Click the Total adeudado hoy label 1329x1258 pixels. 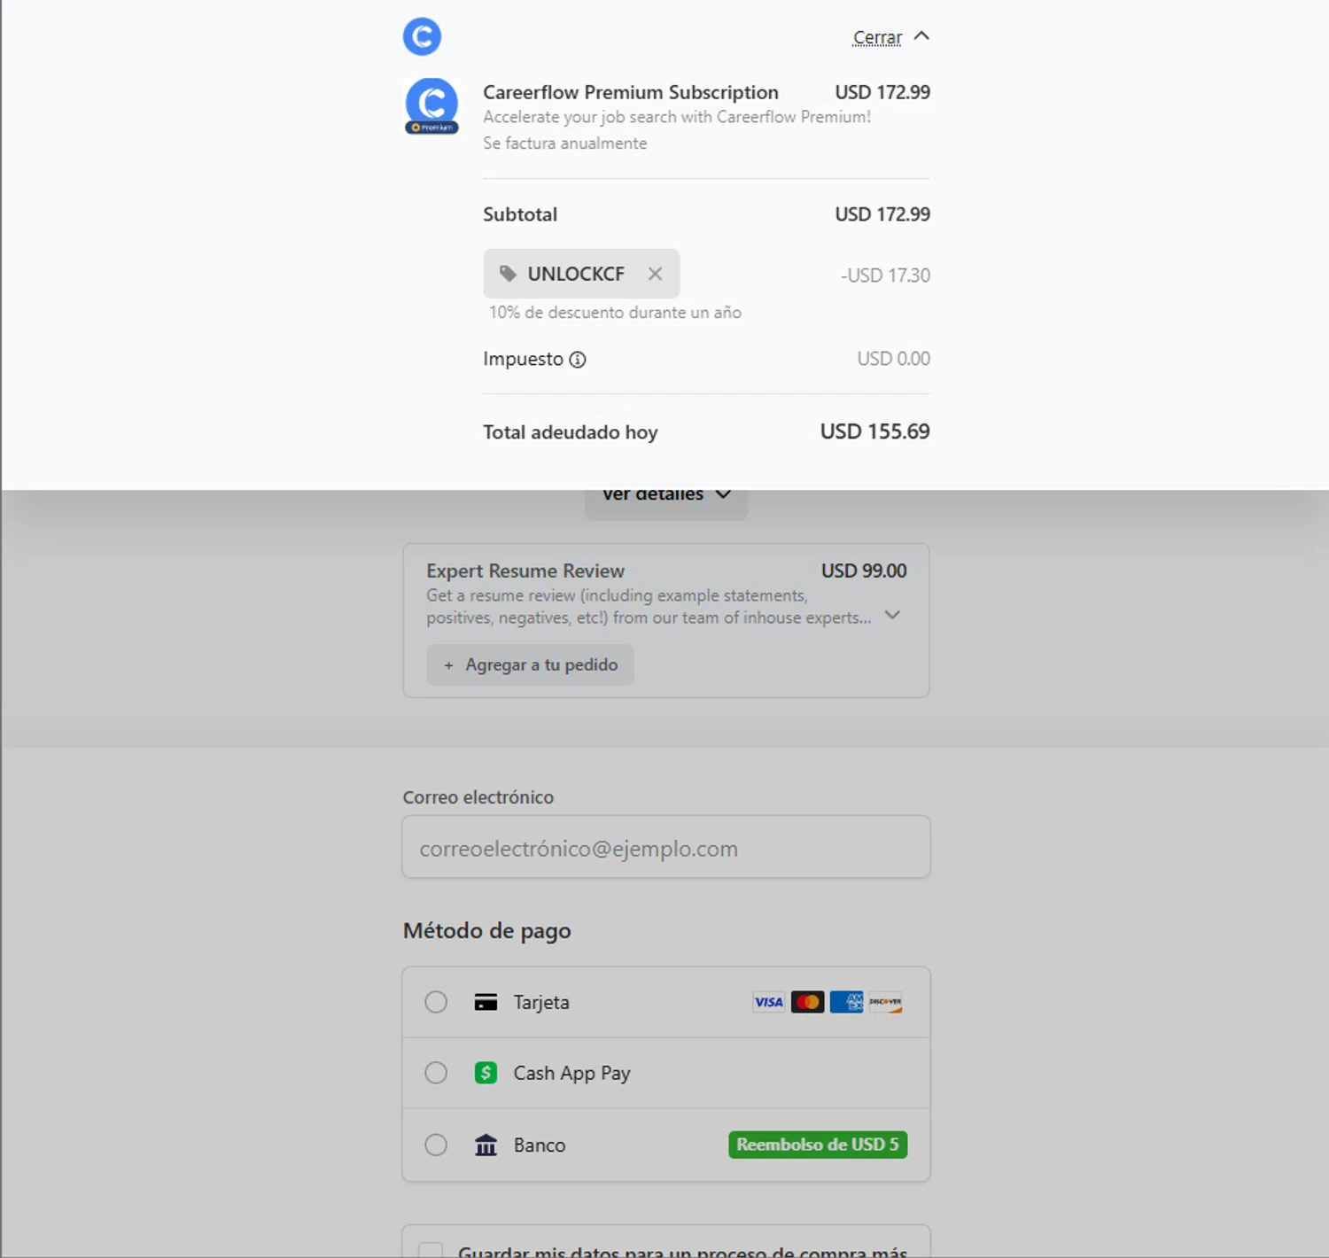pos(571,432)
